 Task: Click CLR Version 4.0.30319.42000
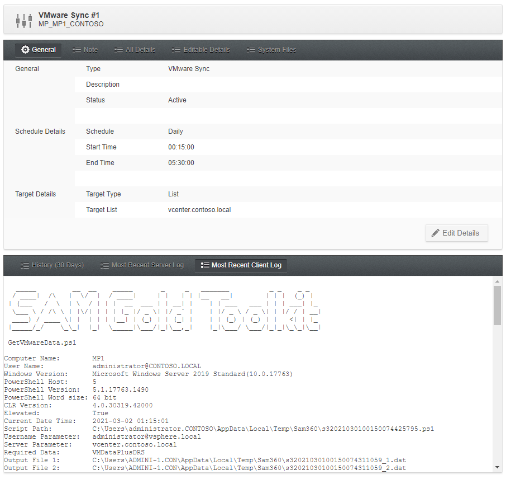(122, 405)
